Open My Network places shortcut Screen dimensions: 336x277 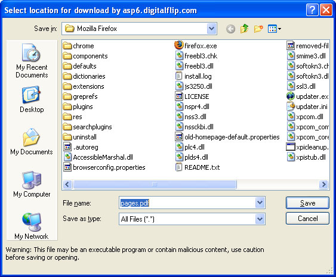pyautogui.click(x=32, y=226)
